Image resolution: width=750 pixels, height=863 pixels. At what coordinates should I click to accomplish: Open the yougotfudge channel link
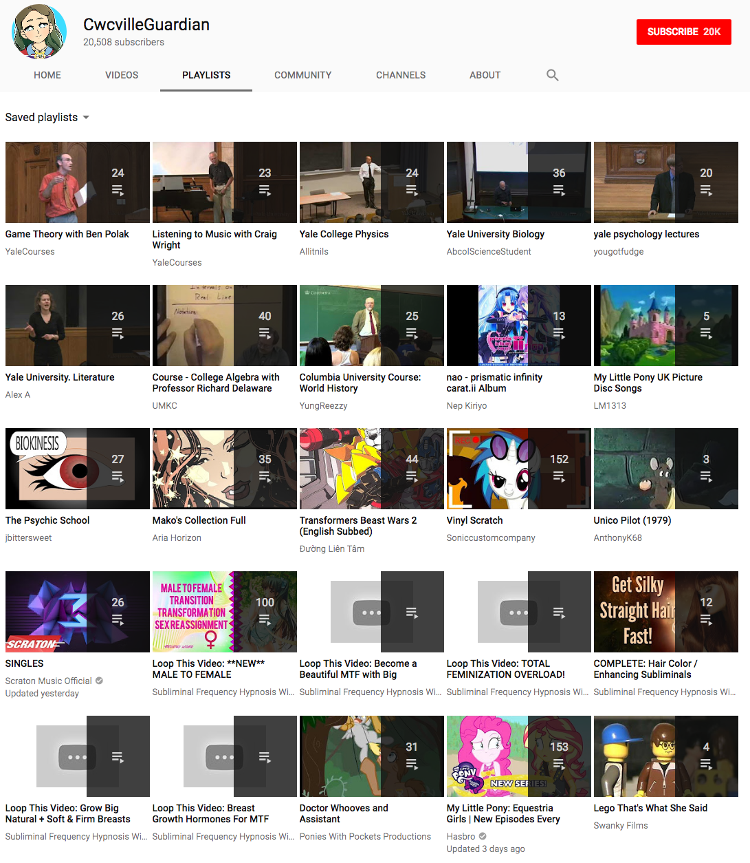point(619,251)
